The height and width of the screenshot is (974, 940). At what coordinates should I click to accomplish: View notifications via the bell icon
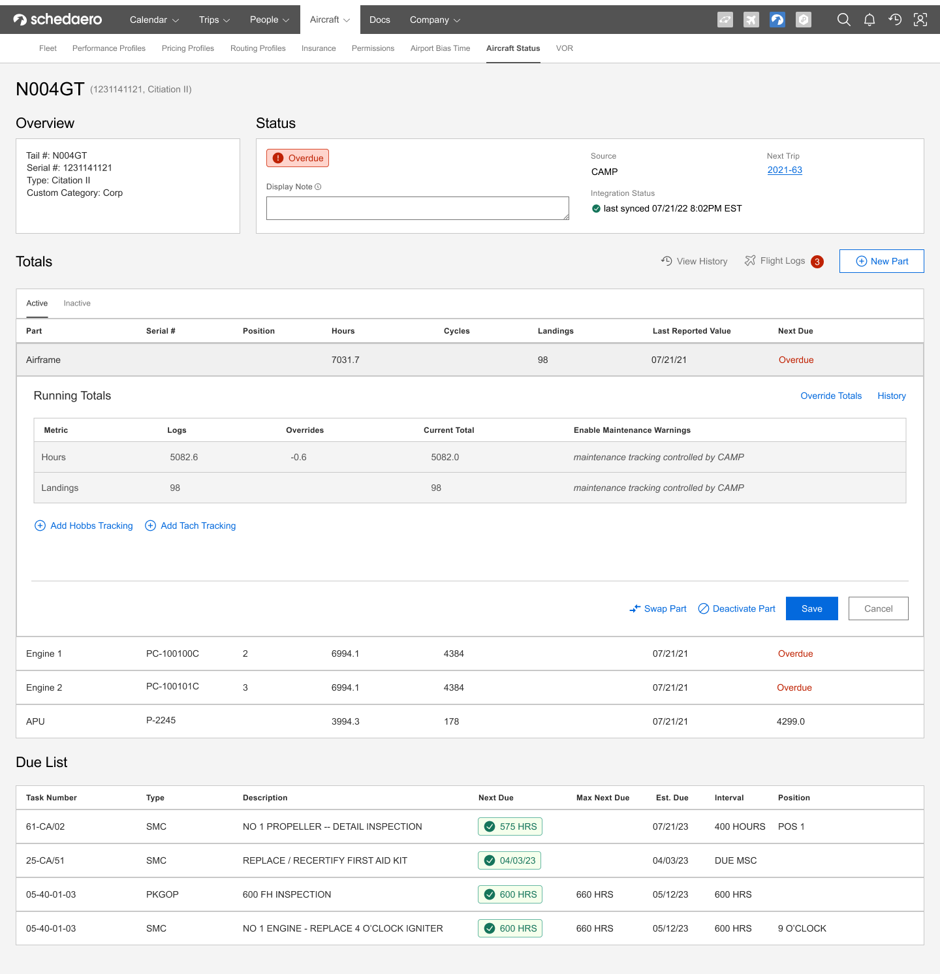(x=869, y=20)
